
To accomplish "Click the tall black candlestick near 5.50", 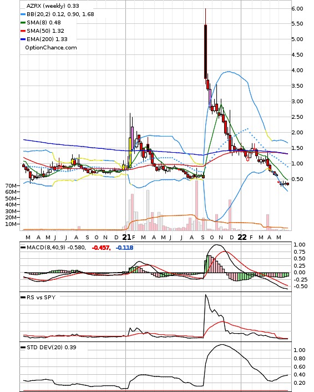I will (x=206, y=51).
